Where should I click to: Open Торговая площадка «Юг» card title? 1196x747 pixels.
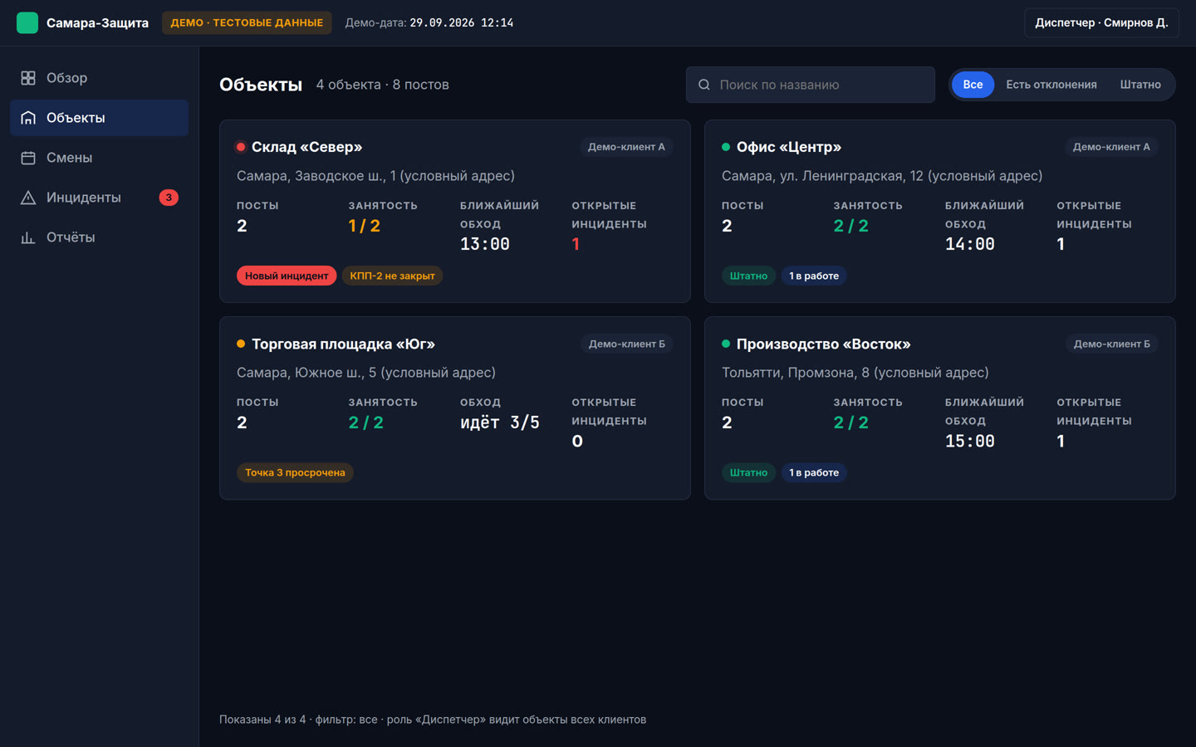pos(343,344)
